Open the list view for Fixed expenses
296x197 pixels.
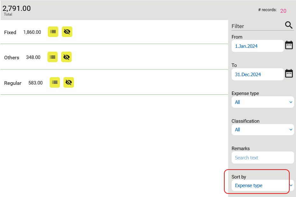(53, 32)
